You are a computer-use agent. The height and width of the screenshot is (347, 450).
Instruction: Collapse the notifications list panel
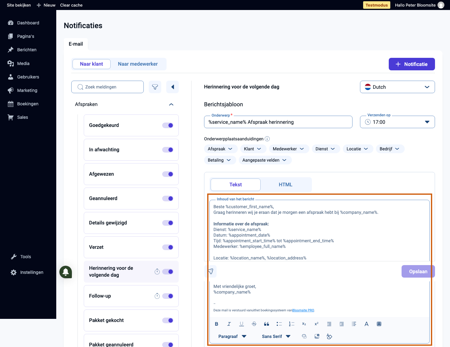[172, 87]
